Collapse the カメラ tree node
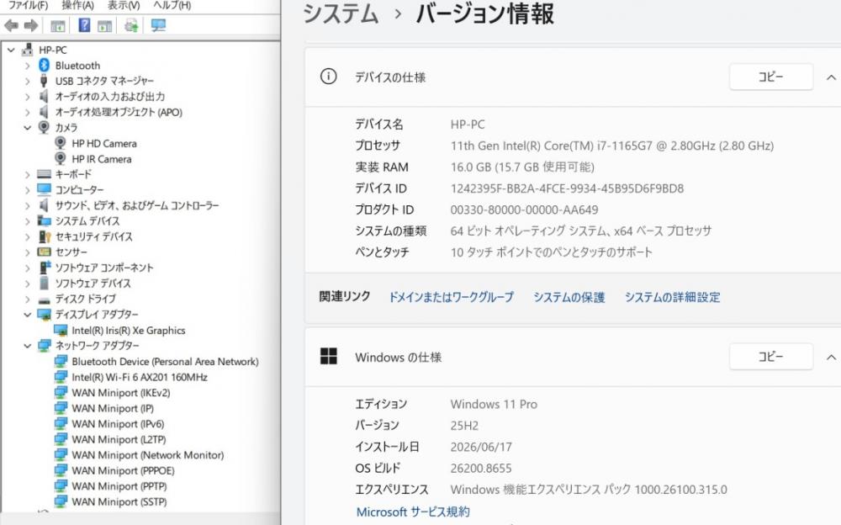This screenshot has height=525, width=841. [27, 128]
